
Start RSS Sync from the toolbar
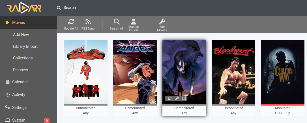click(x=88, y=22)
